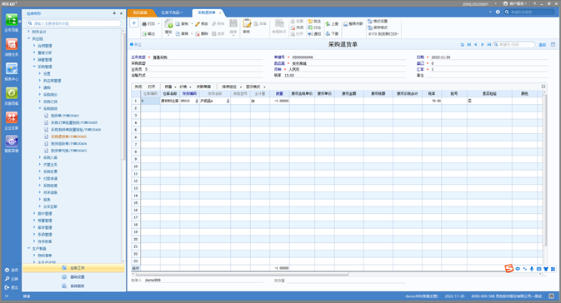The height and width of the screenshot is (303, 561).
Task: Click the document number search field
Action: [514, 45]
